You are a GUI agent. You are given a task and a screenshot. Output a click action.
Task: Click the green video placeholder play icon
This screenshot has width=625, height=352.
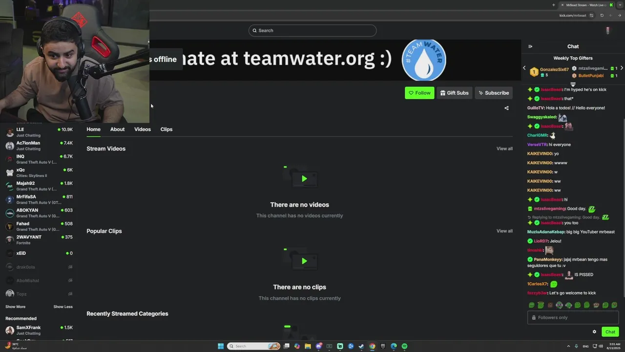(x=304, y=179)
